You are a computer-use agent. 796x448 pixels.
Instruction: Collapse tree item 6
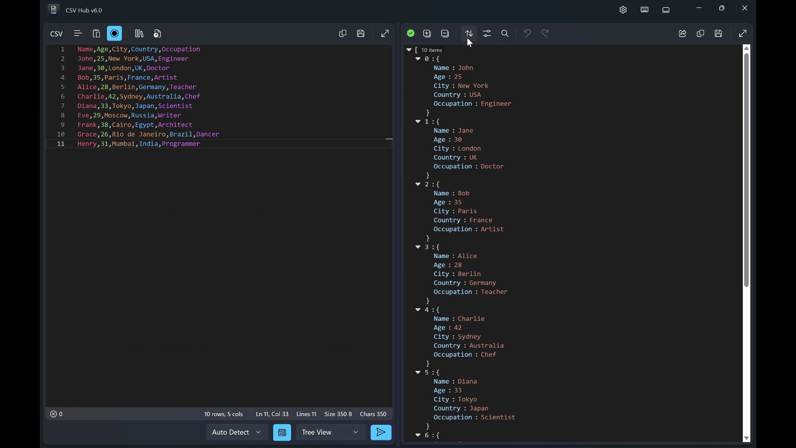[x=419, y=436]
